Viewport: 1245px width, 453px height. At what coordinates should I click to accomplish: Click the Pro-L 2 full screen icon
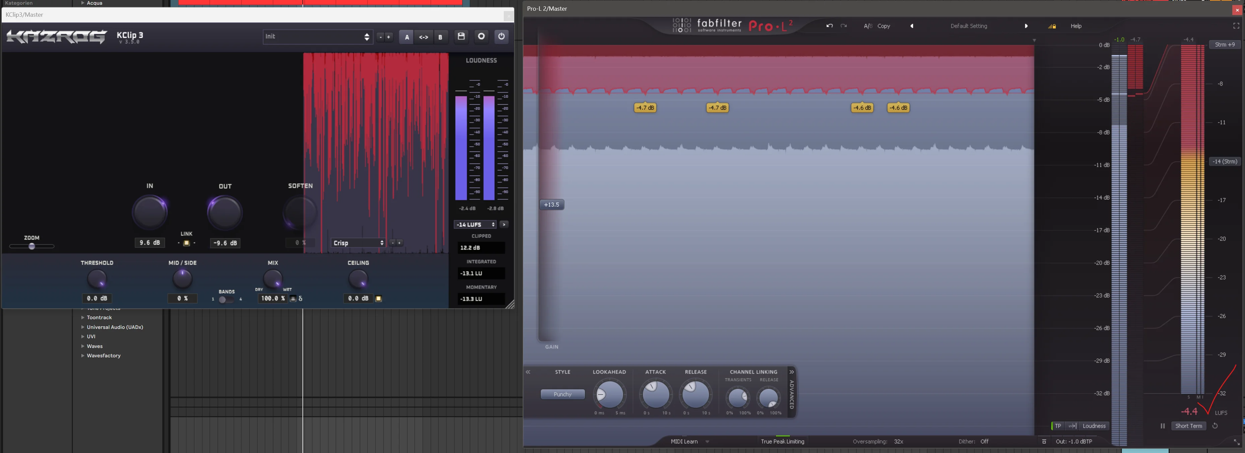coord(1236,26)
